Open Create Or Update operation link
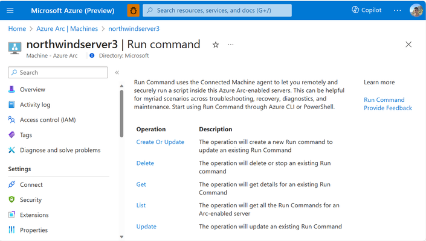 pyautogui.click(x=160, y=142)
